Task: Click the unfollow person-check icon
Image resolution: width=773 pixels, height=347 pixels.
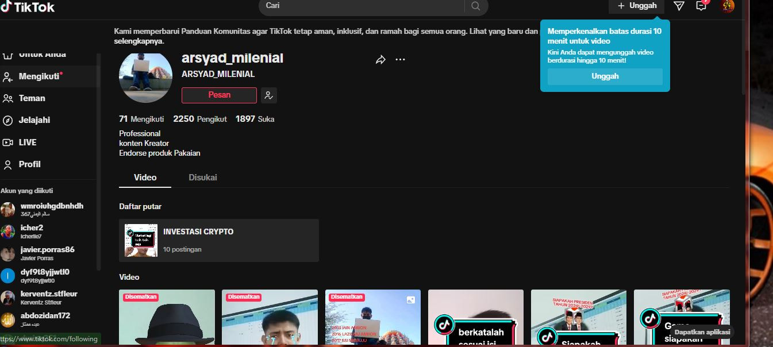Action: 269,95
